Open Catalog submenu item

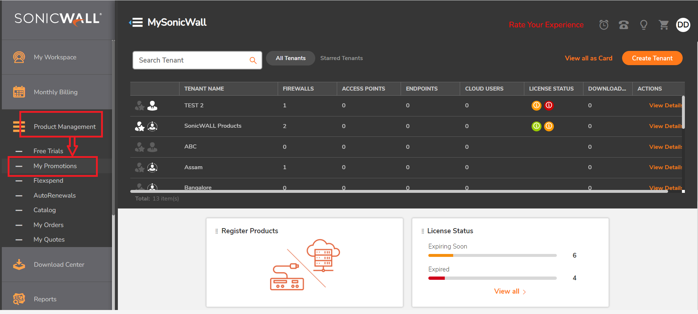click(45, 210)
